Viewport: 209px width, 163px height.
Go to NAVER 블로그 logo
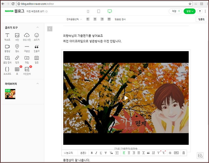click(15, 11)
